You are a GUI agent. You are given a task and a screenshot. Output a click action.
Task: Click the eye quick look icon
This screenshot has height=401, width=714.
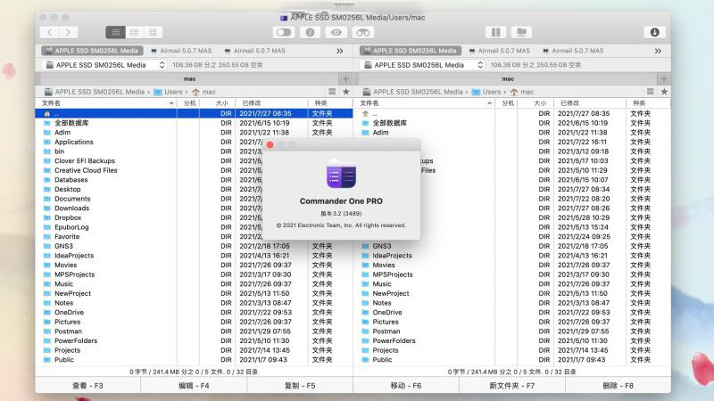tap(336, 32)
